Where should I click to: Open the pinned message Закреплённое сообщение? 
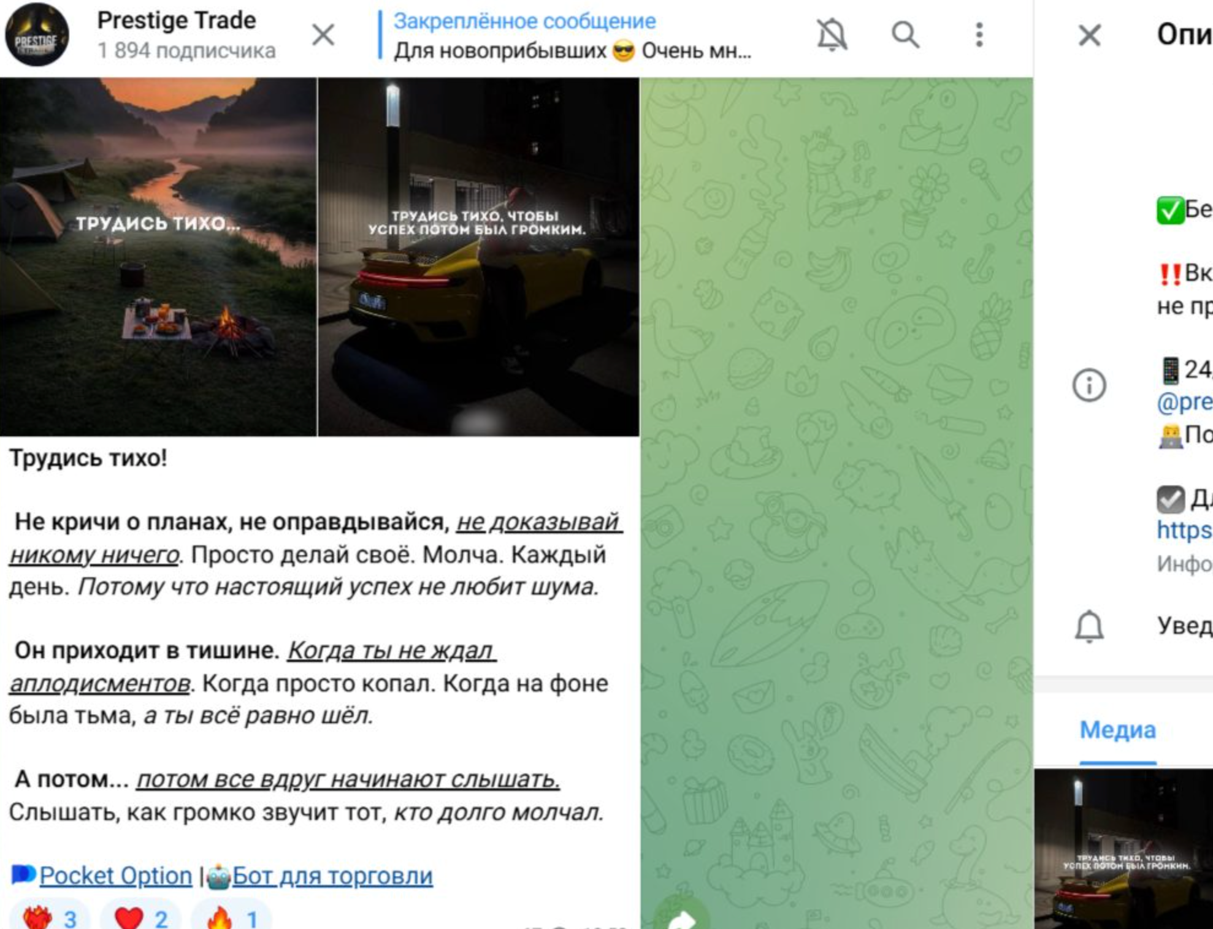tap(572, 36)
